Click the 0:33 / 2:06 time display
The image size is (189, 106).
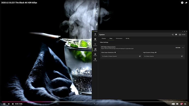[x=19, y=104]
